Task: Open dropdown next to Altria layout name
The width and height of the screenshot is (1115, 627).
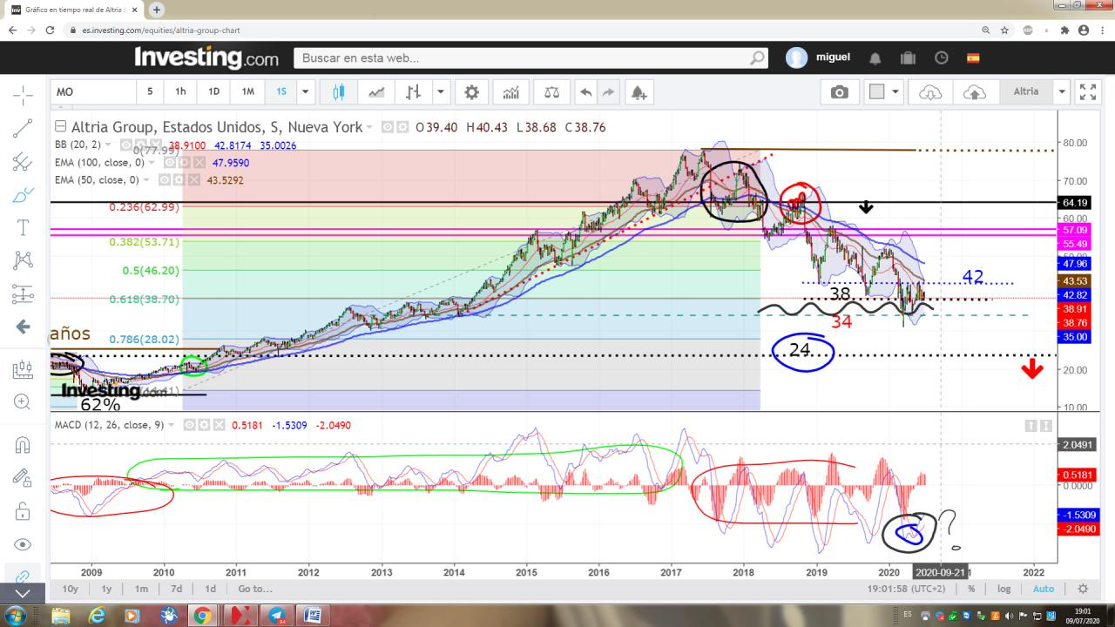Action: (1062, 91)
